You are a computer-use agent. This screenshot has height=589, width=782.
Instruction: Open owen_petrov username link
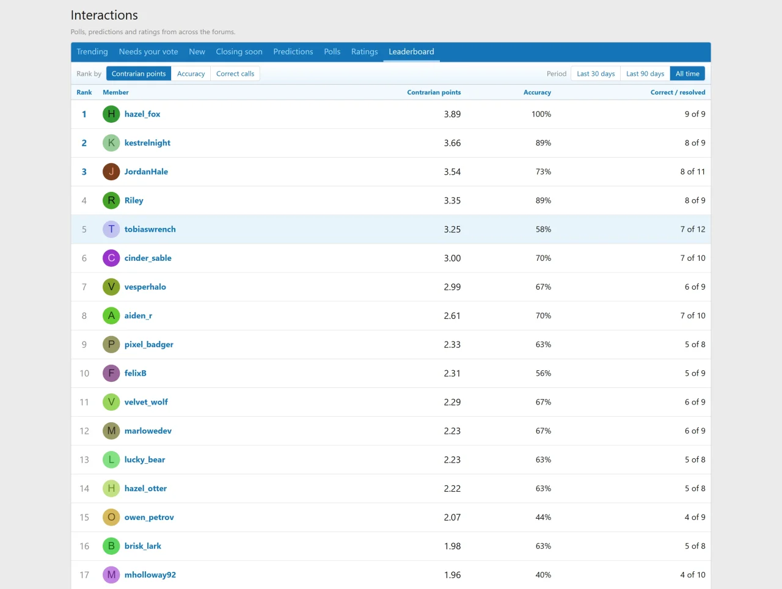pos(149,517)
